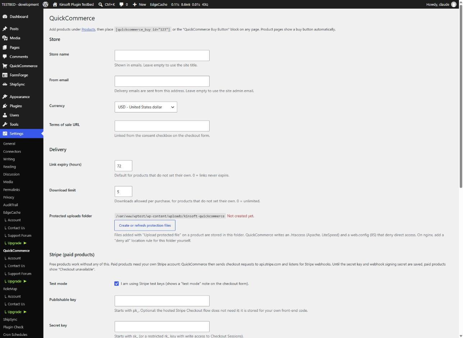The height and width of the screenshot is (338, 463).
Task: Click Upgrade link under EdgeCache submenu
Action: 15,243
